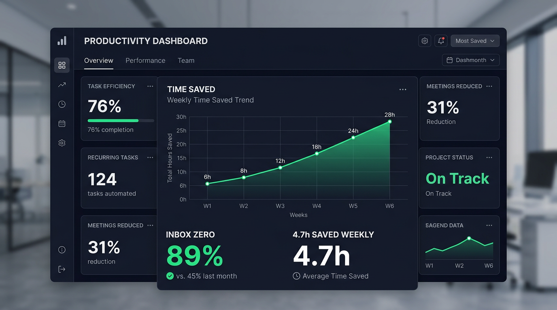Expand the Dashmonth date dropdown
This screenshot has height=310, width=557.
pos(471,60)
